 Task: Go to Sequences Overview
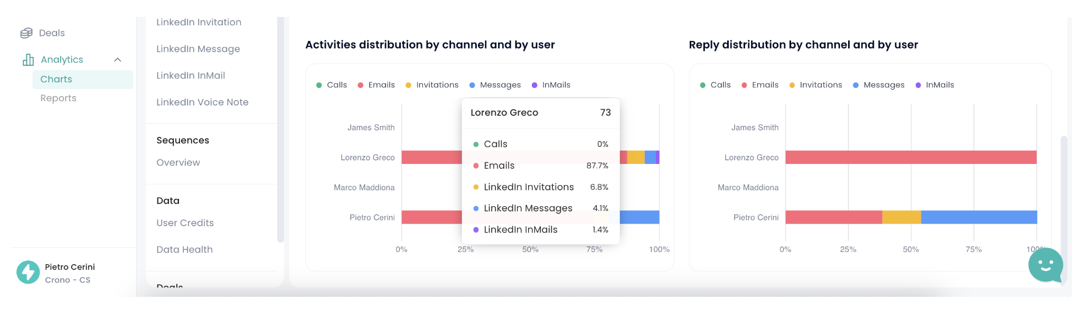coord(178,162)
